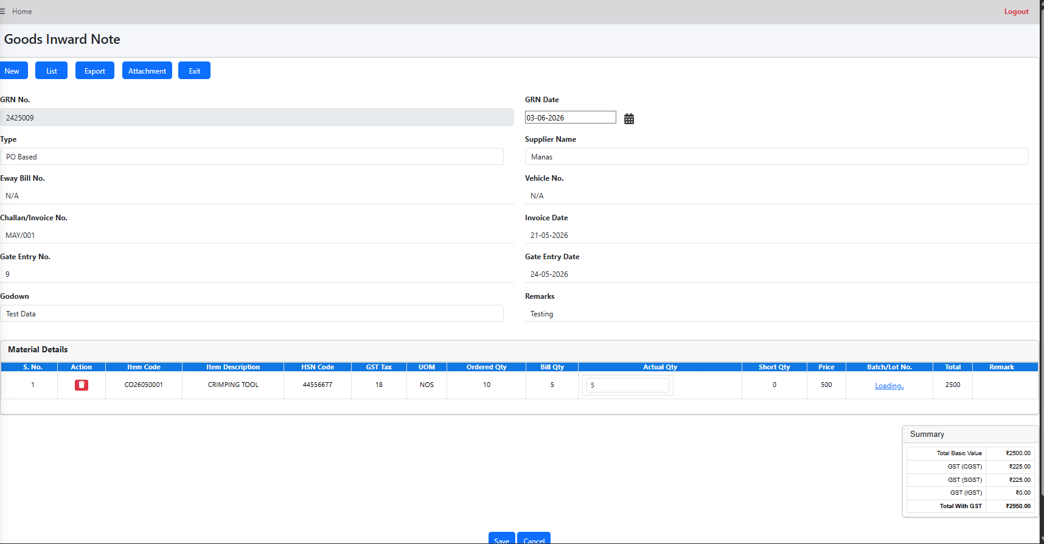The width and height of the screenshot is (1044, 544).
Task: Click the Vehicle No. field
Action: click(782, 196)
